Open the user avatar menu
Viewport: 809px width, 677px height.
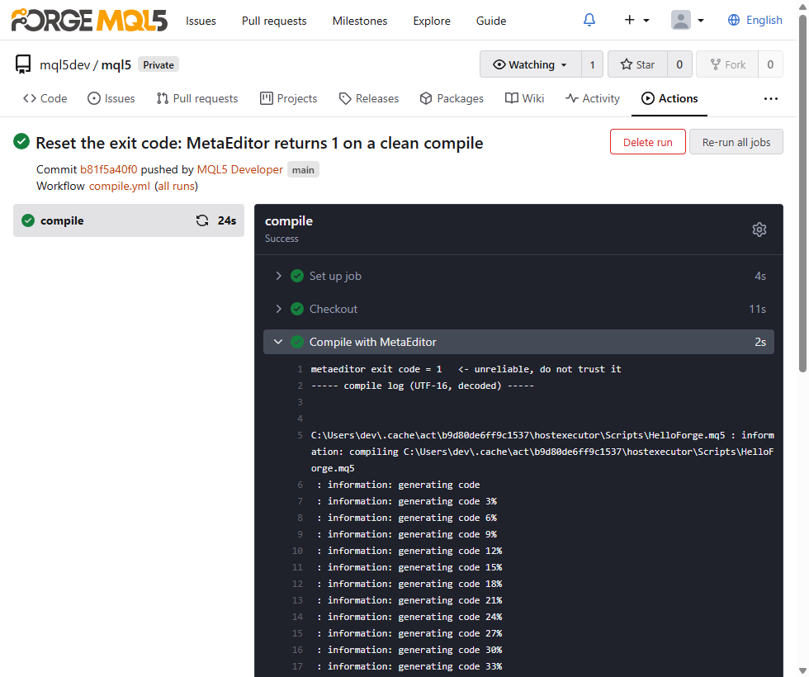[687, 20]
